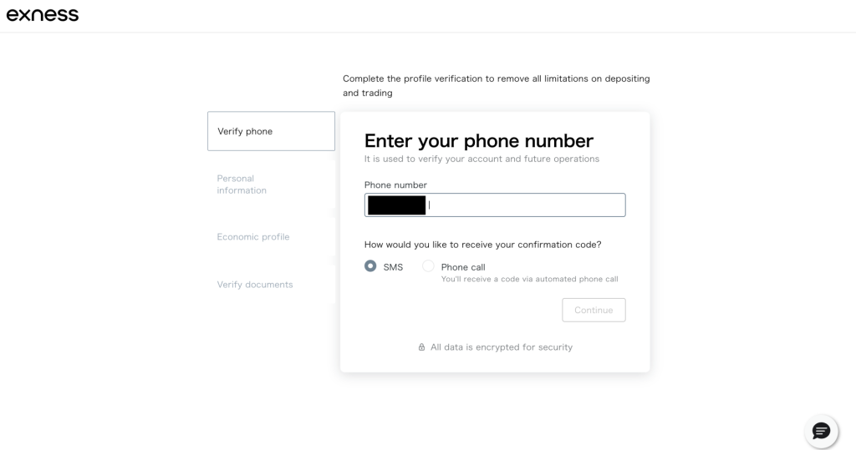This screenshot has width=856, height=450.
Task: Click the "Enter your phone number" heading
Action: coord(479,140)
